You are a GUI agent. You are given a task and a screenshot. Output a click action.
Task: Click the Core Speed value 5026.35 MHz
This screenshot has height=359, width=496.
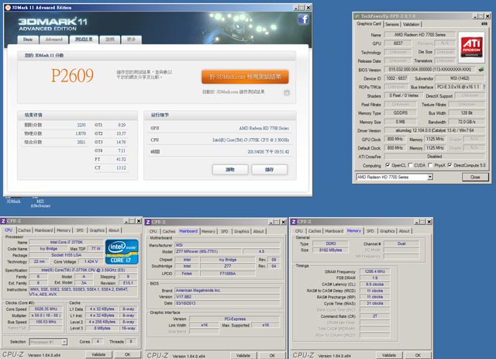point(46,309)
